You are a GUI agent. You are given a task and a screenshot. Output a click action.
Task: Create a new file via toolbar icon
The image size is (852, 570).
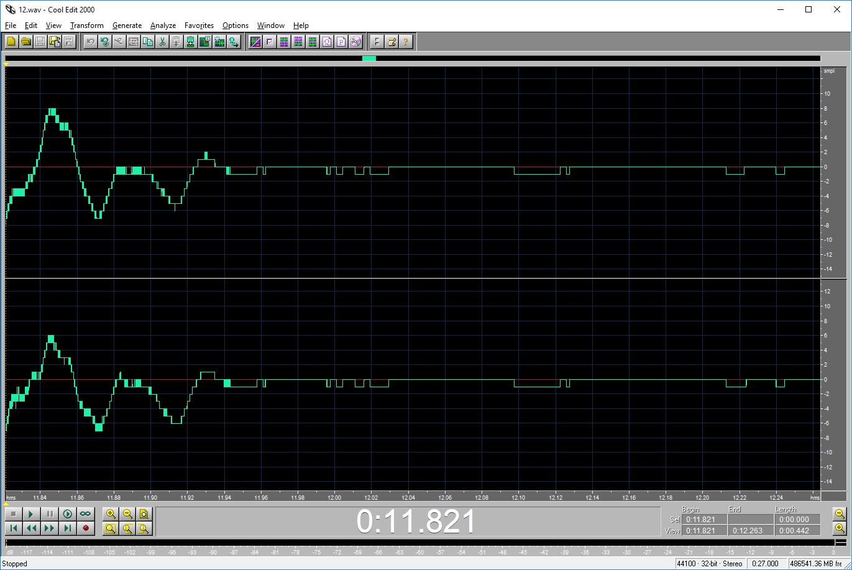pyautogui.click(x=11, y=42)
